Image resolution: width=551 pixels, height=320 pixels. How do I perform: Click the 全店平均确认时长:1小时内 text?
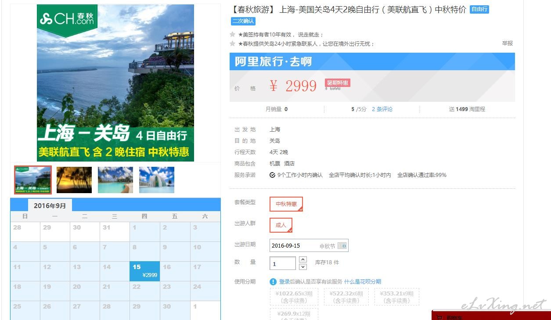(x=360, y=175)
